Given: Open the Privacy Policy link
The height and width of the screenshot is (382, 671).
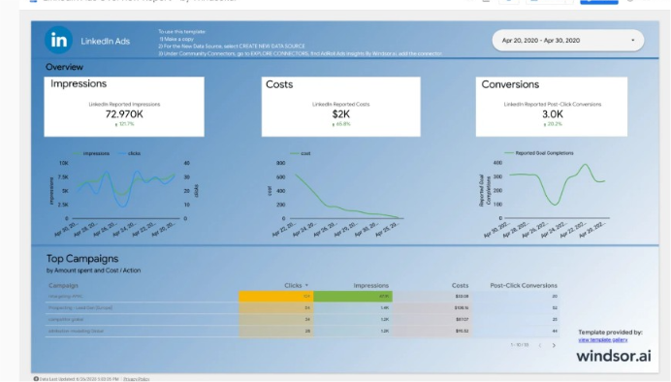Looking at the screenshot, I should click(137, 379).
